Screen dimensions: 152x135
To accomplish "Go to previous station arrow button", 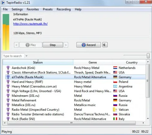I will pos(16,45).
